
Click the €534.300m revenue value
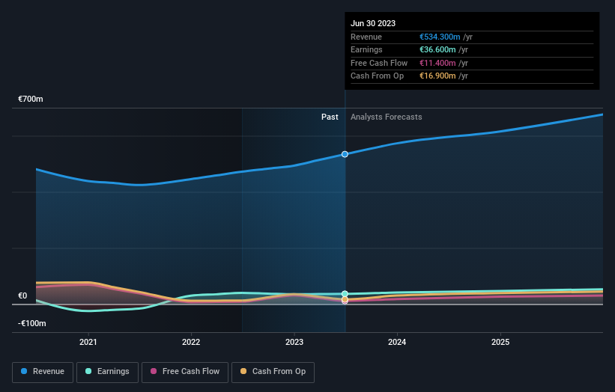point(440,37)
